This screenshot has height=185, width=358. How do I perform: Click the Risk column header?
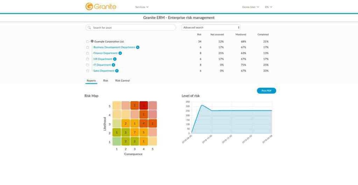click(x=199, y=35)
